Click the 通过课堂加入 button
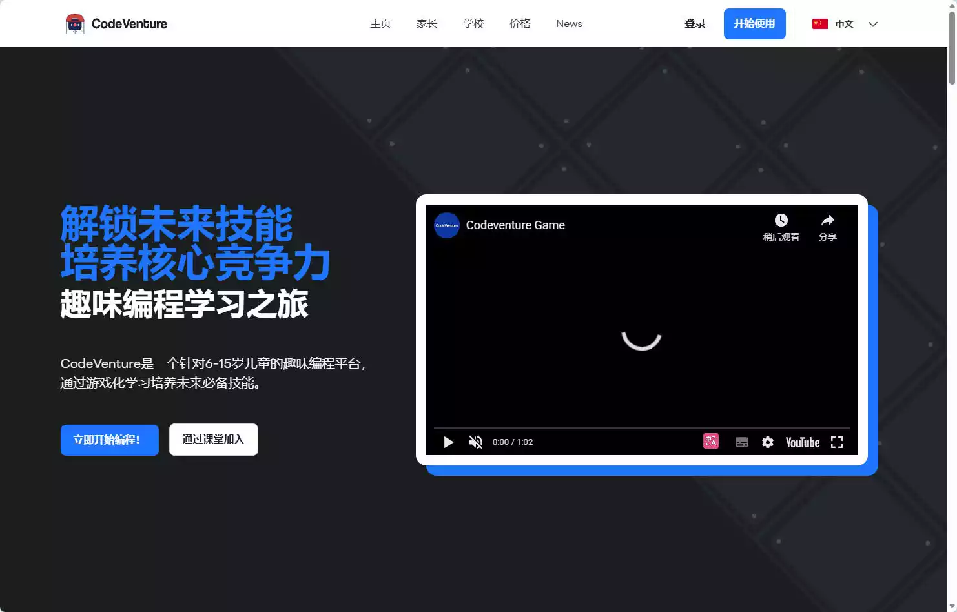 tap(214, 440)
